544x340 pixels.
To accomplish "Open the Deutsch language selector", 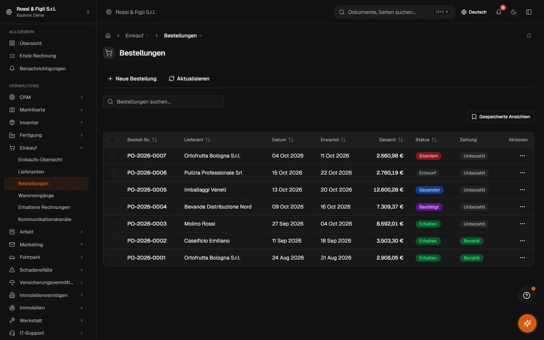I will point(474,12).
